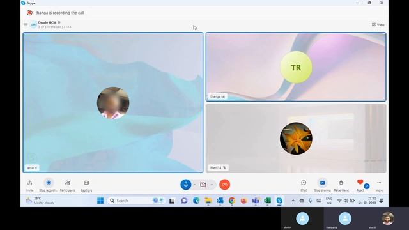Image resolution: width=409 pixels, height=230 pixels.
Task: Open the Oracle HCM group avatar
Action: pos(33,25)
